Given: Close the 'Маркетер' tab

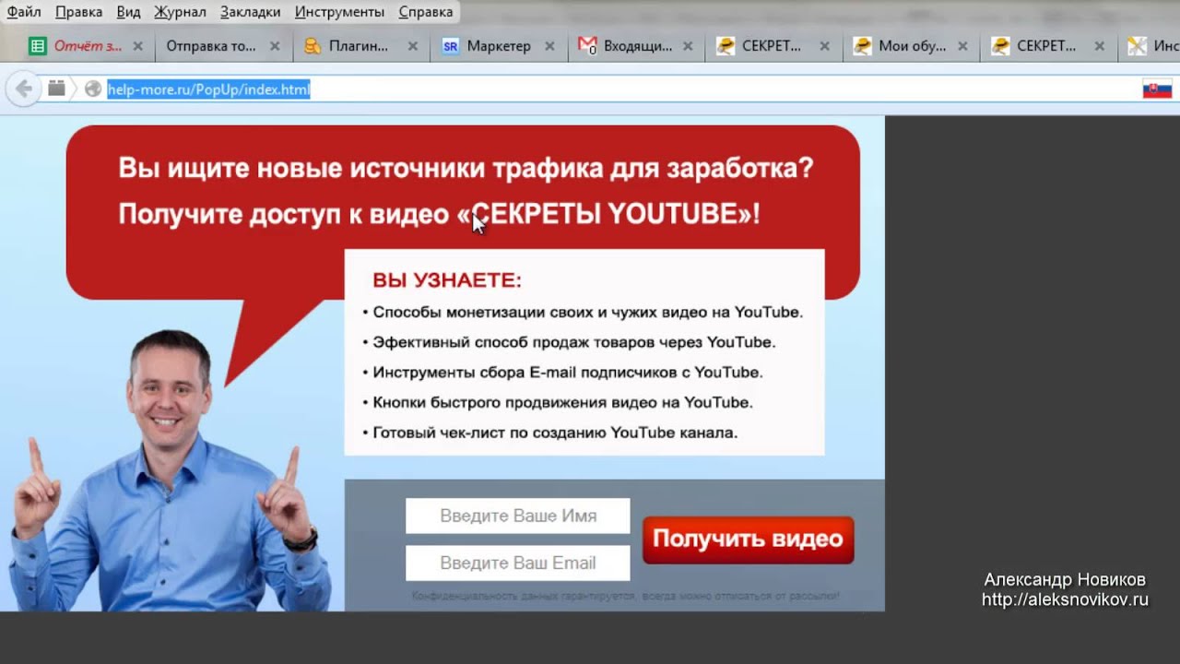Looking at the screenshot, I should click(549, 46).
